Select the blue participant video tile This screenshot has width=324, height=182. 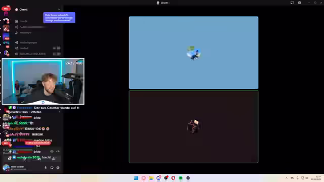[x=193, y=53]
